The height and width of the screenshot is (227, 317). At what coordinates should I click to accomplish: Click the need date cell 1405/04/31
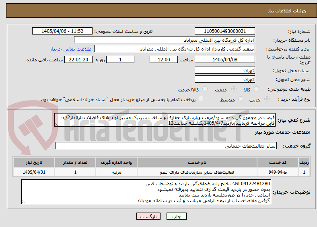pyautogui.click(x=34, y=172)
